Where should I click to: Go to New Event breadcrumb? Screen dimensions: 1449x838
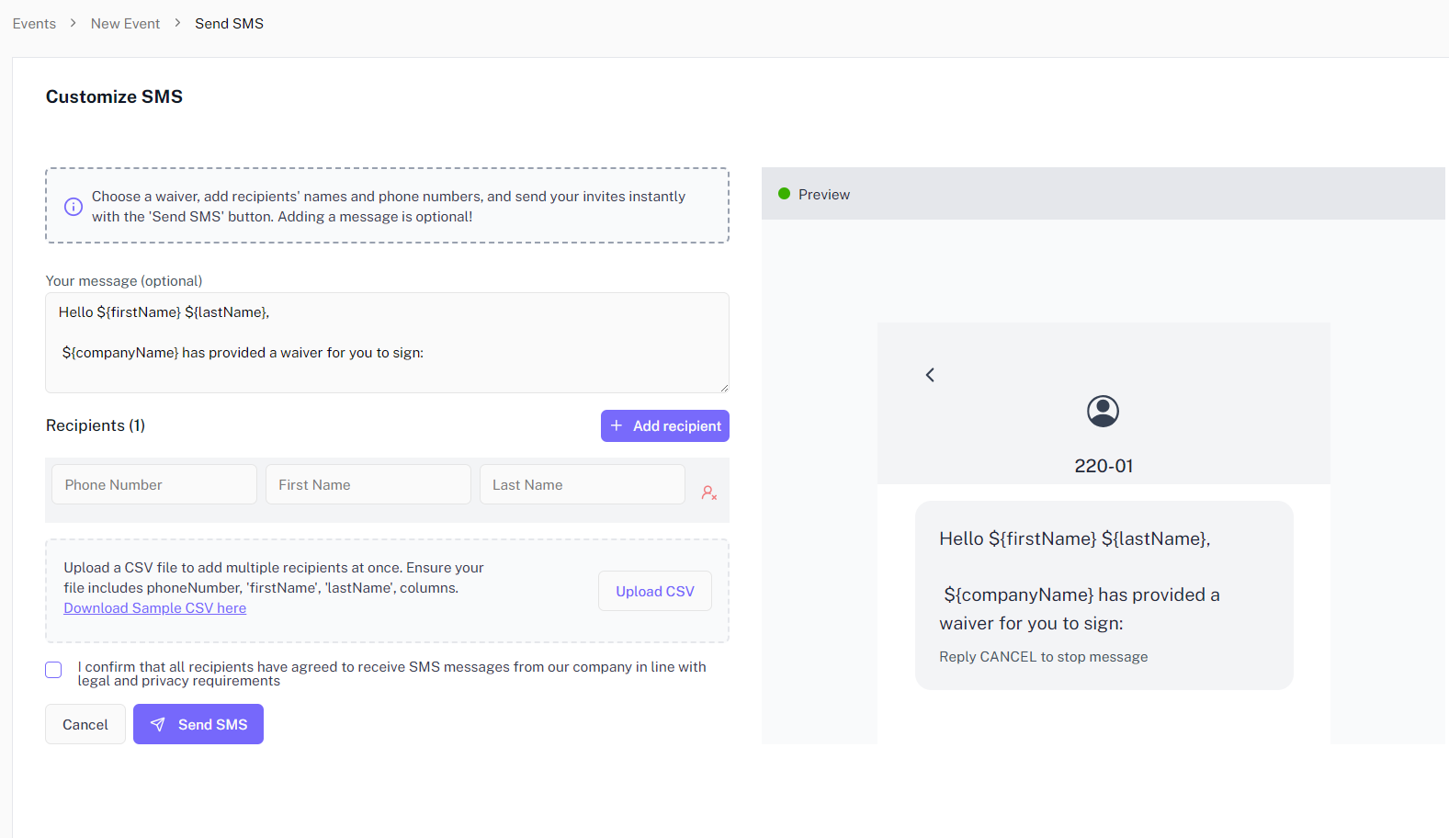[x=125, y=24]
